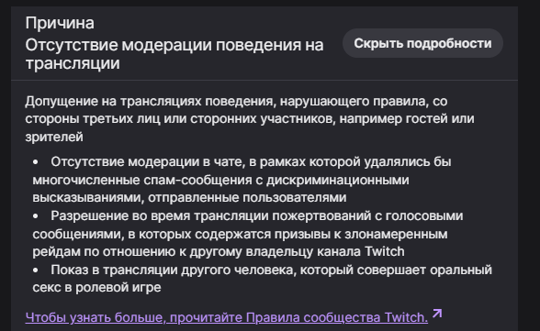Viewport: 540px width, 331px height.
Task: Click the bullet about Отсутствие модерации в чате
Action: [242, 180]
